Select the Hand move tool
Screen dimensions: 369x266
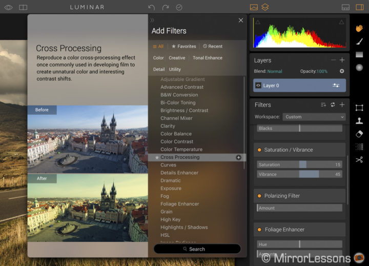(x=359, y=29)
